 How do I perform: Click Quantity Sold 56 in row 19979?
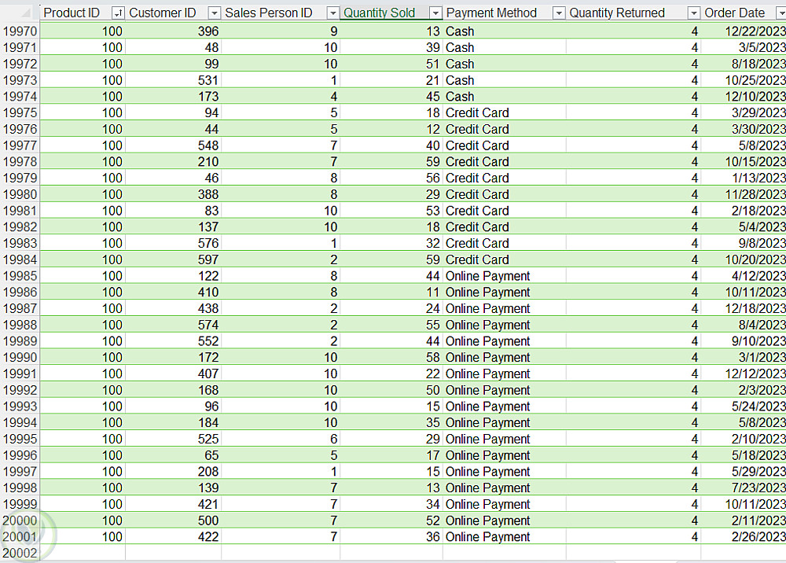[x=391, y=178]
